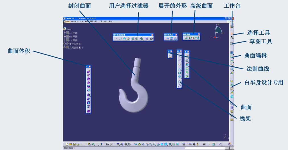The height and width of the screenshot is (150, 288).
Task: Click the grid icon in right toolbar
Action: click(232, 107)
